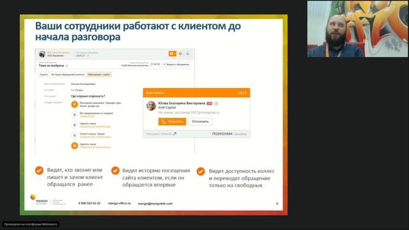
Task: Click the mango@mangotele.com email link
Action: [x=155, y=203]
